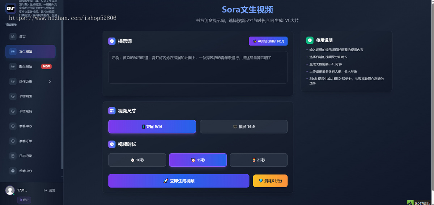
Task: Click the 导航菜单 sidebar label
Action: tap(11, 25)
